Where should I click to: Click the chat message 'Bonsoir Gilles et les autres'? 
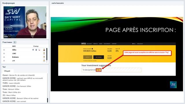pyautogui.click(x=28, y=98)
